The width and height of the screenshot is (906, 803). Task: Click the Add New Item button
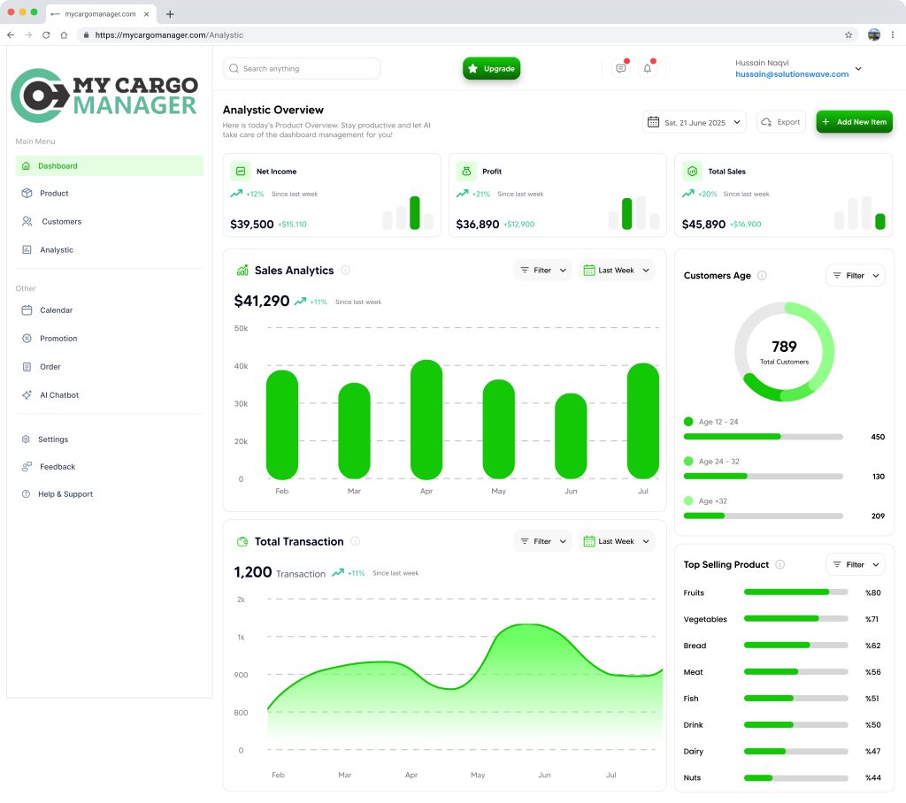(854, 122)
